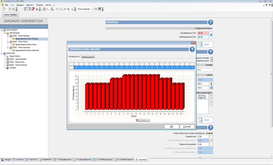Click RESET button below temperature fields
The height and width of the screenshot is (165, 273).
tap(205, 44)
